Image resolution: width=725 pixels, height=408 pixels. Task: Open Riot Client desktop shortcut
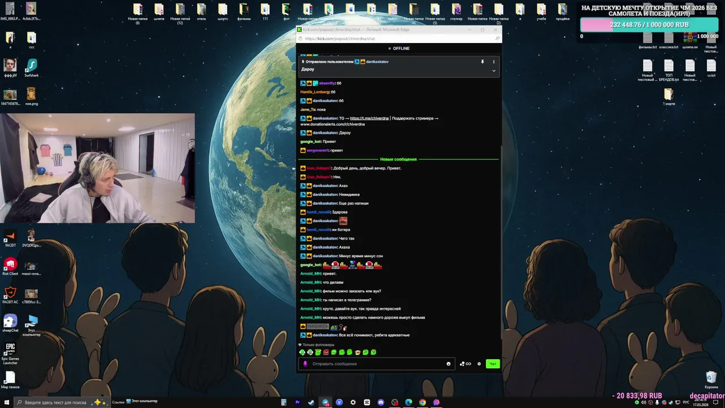(x=10, y=266)
